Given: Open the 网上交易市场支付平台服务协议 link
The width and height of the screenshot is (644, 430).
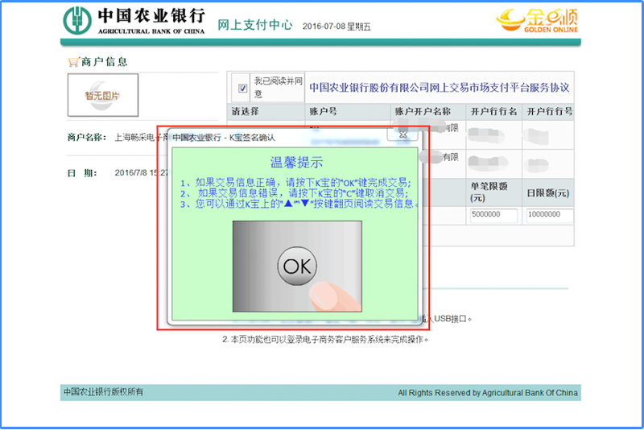Looking at the screenshot, I should pos(439,87).
